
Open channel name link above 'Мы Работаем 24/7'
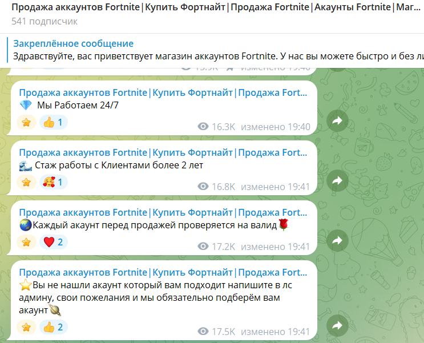[163, 92]
